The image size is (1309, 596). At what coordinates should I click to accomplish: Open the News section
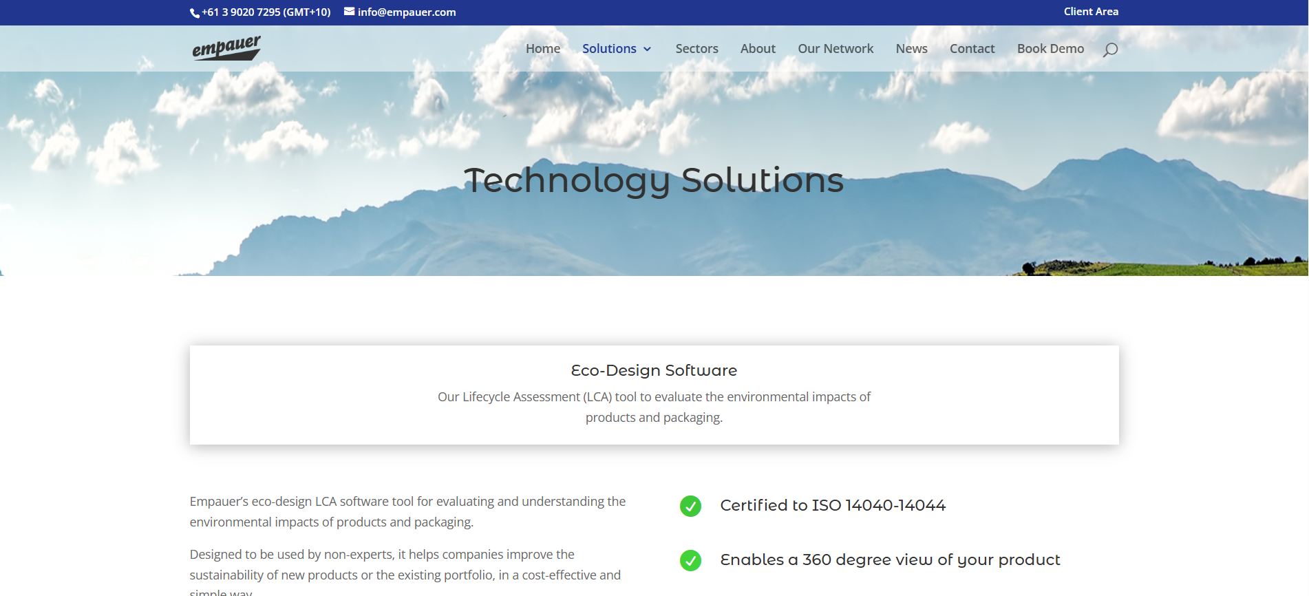(x=911, y=49)
